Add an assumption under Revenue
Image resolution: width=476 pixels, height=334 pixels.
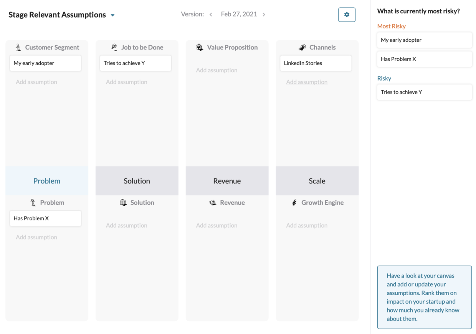tap(217, 225)
